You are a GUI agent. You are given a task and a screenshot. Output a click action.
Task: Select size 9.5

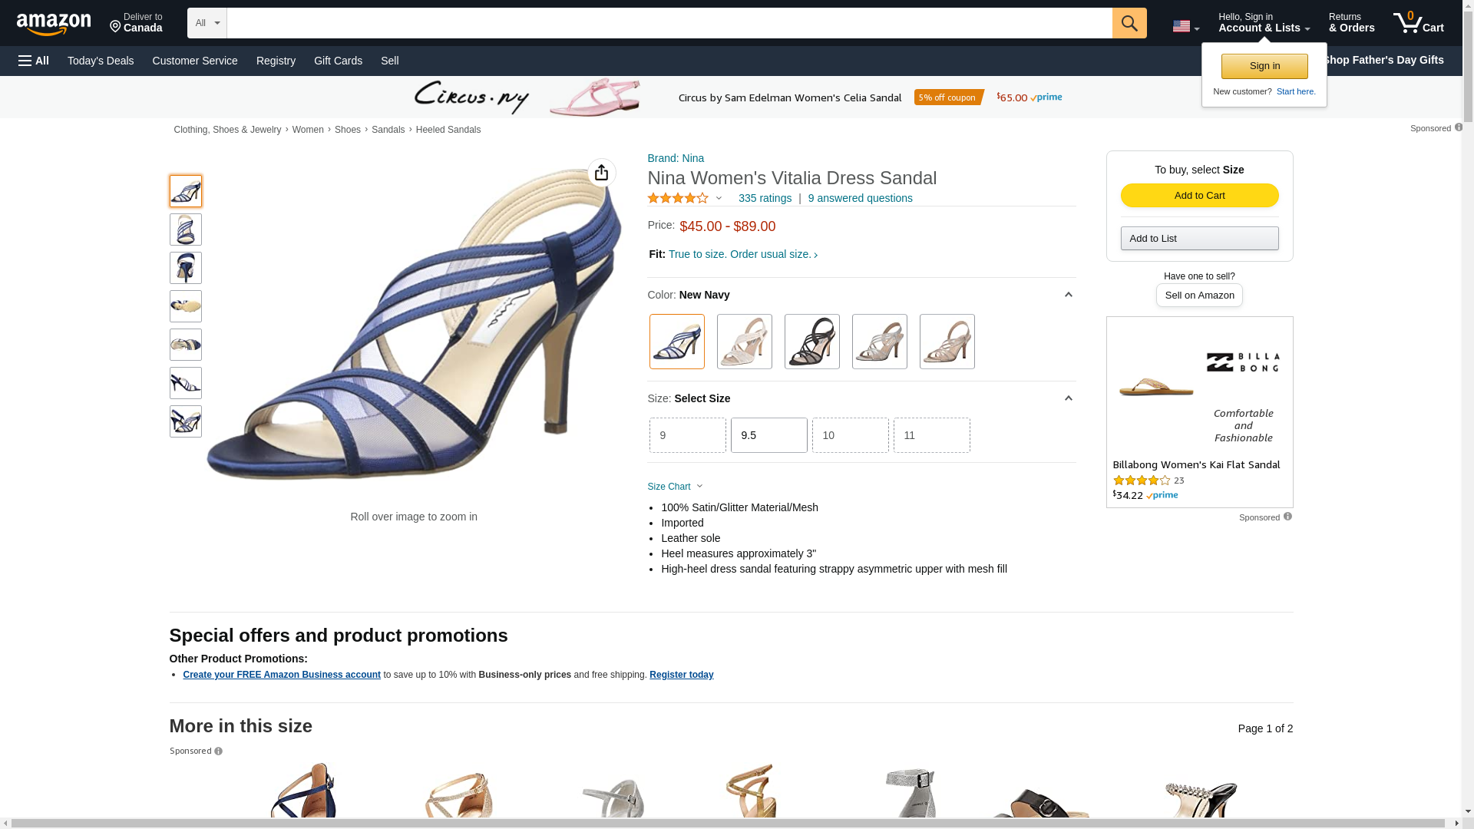(x=768, y=435)
